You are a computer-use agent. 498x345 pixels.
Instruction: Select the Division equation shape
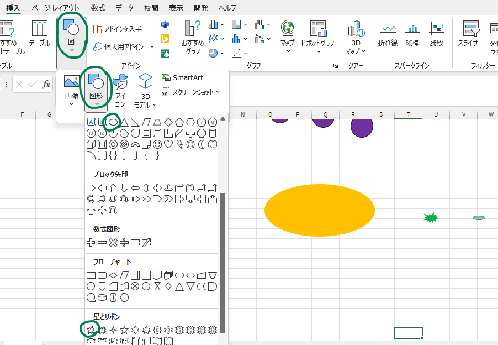coord(124,243)
